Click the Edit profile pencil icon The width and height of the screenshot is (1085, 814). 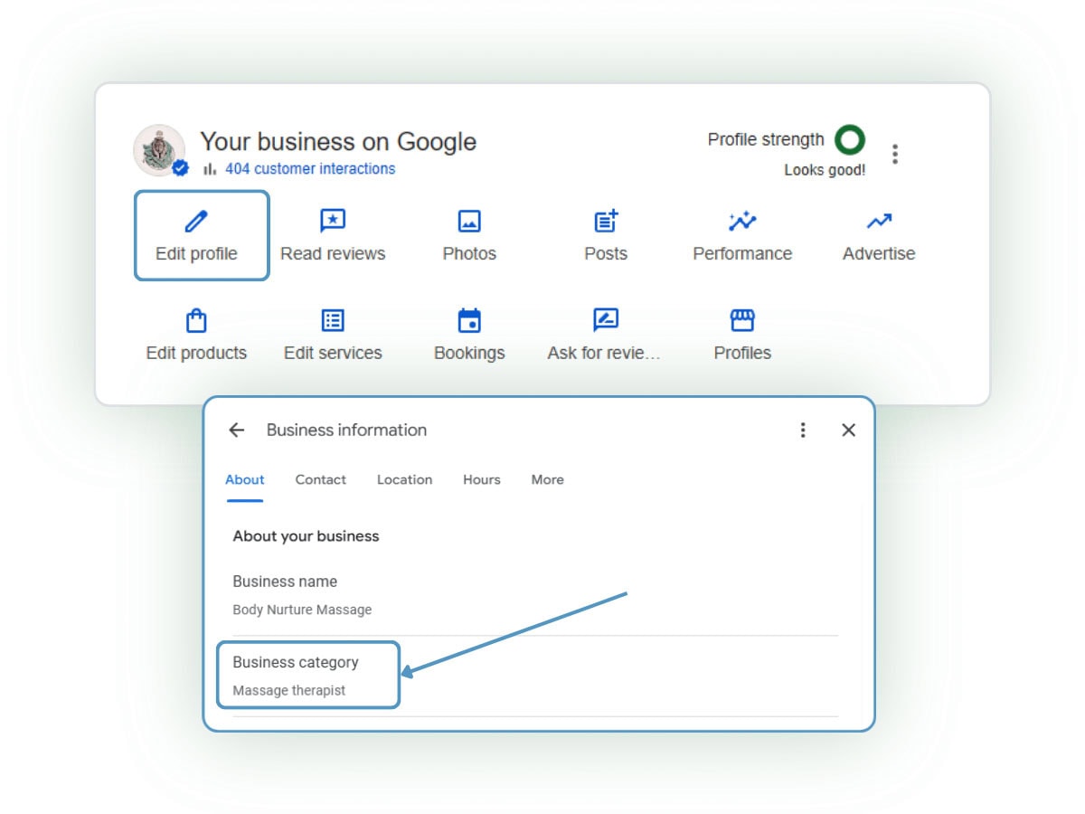pos(196,221)
